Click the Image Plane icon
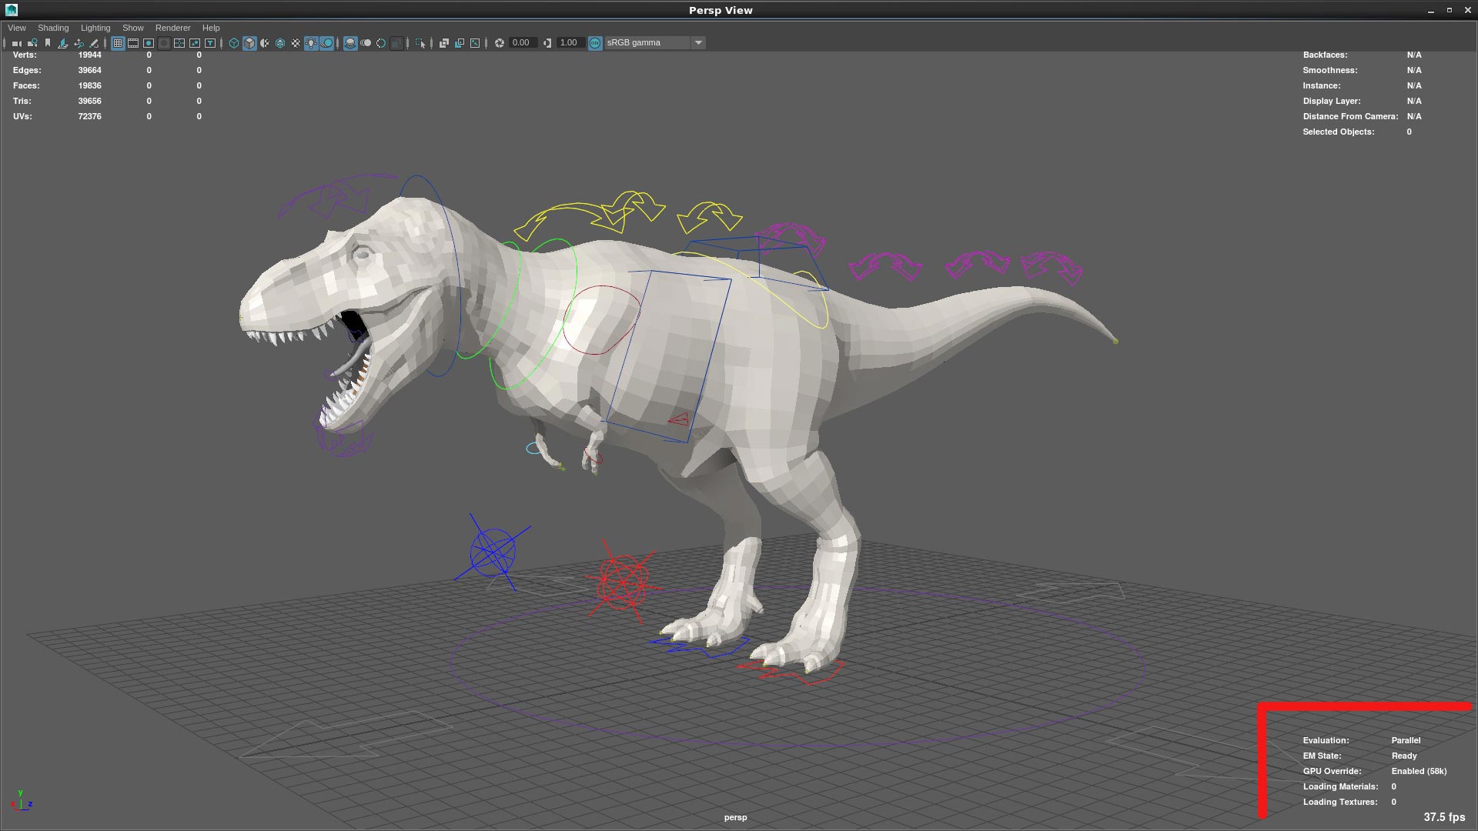The width and height of the screenshot is (1478, 831). [63, 43]
